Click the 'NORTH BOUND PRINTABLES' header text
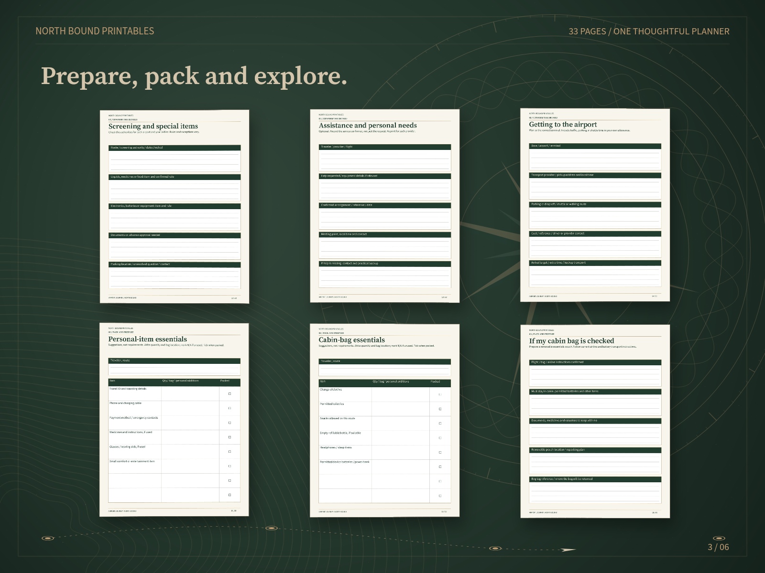The height and width of the screenshot is (573, 765). (95, 31)
